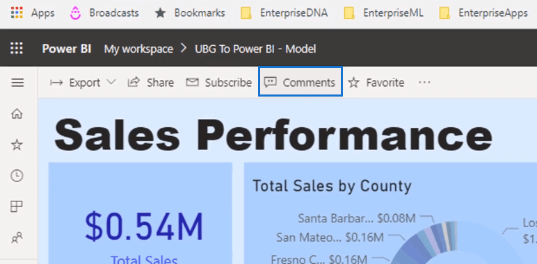This screenshot has height=264, width=537.
Task: Open Shared with me people icon
Action: click(x=17, y=238)
